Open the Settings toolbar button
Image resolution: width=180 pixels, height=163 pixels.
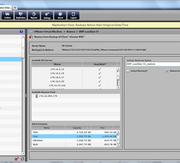point(47,15)
